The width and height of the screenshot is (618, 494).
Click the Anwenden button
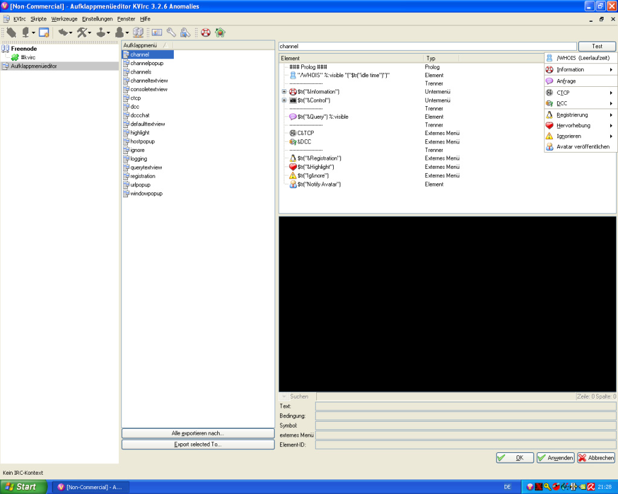pos(555,458)
